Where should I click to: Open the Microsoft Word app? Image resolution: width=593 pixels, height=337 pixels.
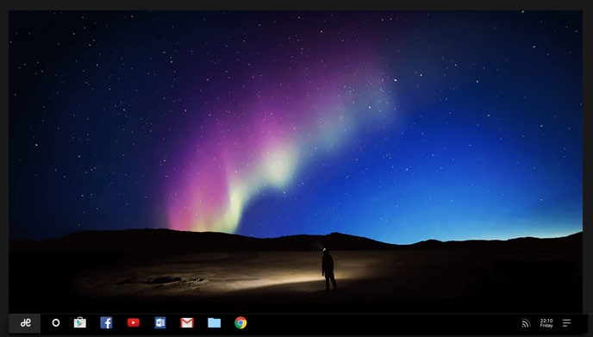(x=160, y=322)
